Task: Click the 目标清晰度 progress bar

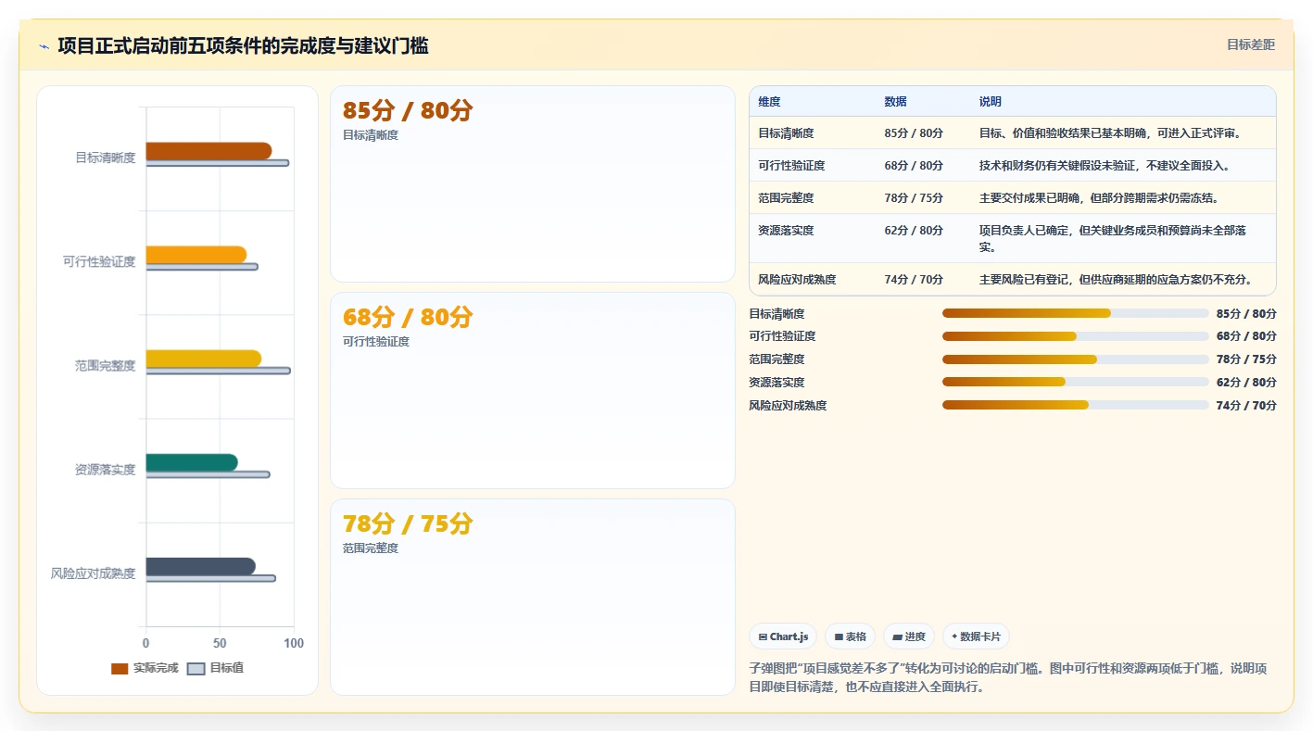Action: [x=1075, y=313]
